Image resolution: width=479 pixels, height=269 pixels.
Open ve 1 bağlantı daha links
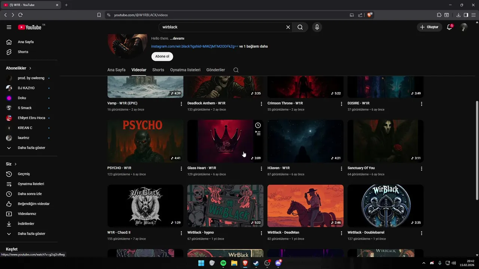[x=253, y=46]
